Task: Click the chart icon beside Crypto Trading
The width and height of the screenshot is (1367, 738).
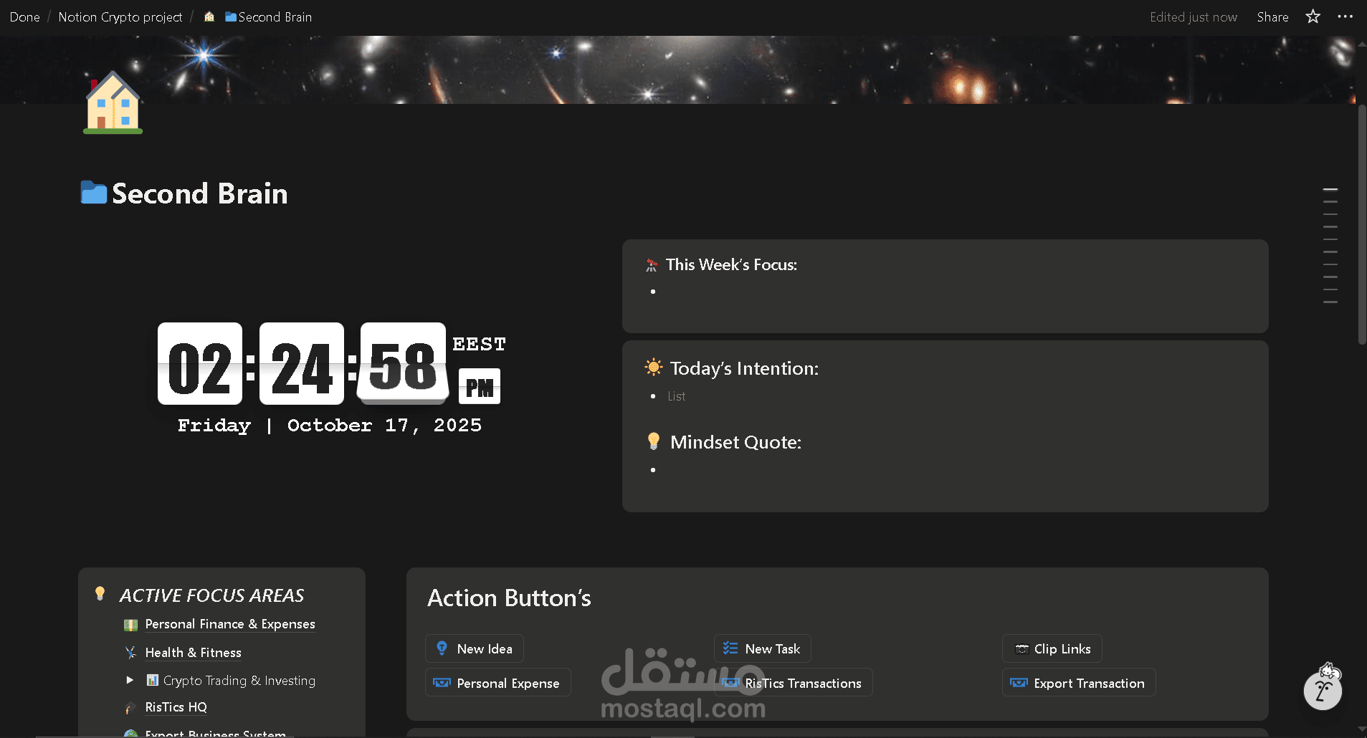Action: (x=152, y=680)
